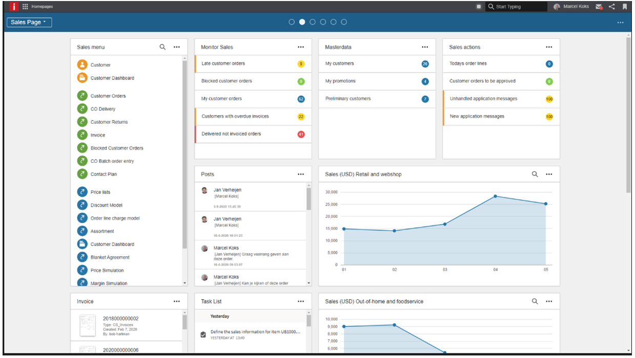Screen dimensions: 635x358
Task: Open the Sales Page dropdown
Action: tap(29, 22)
